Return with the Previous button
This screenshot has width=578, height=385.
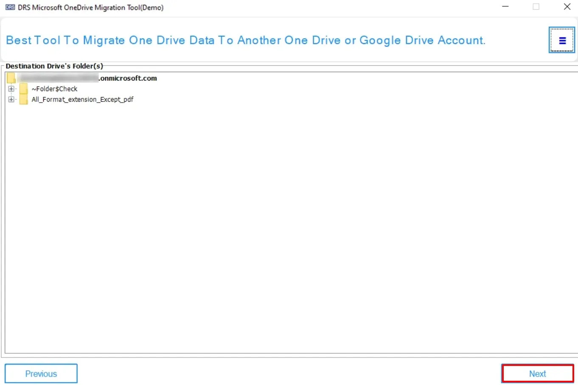click(41, 374)
